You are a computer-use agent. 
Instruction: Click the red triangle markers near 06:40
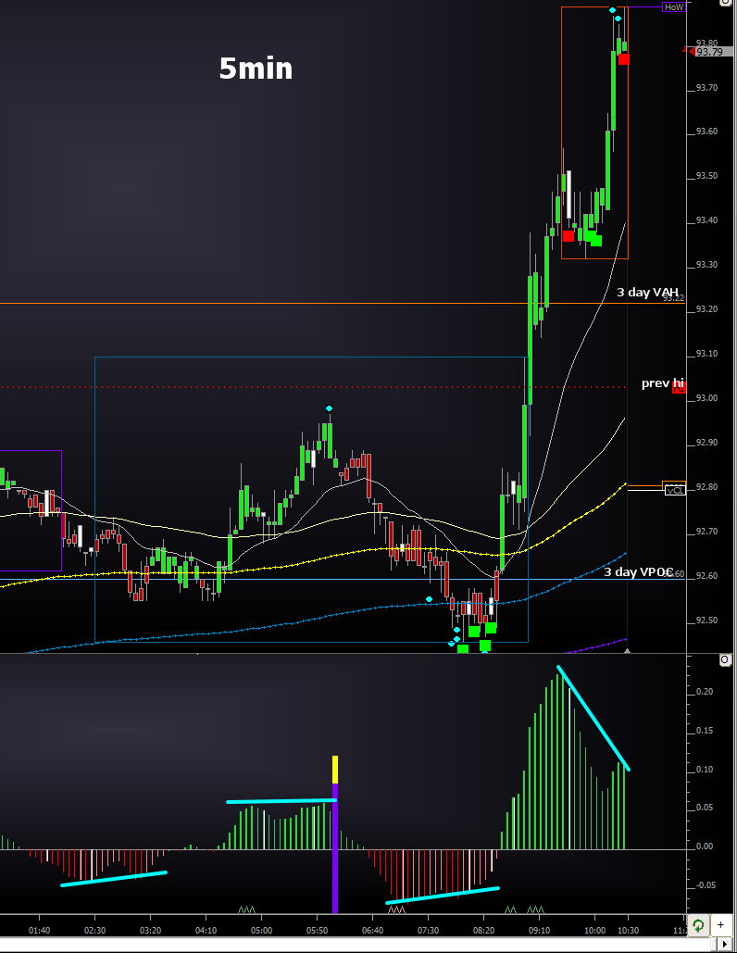pos(396,909)
